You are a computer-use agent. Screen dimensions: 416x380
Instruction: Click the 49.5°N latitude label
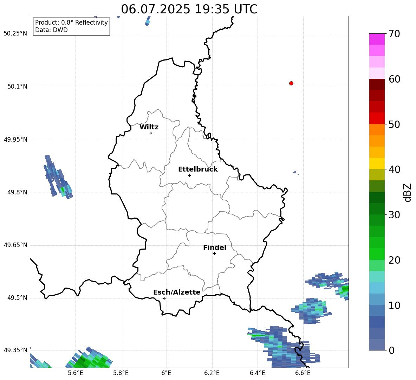[x=17, y=298]
